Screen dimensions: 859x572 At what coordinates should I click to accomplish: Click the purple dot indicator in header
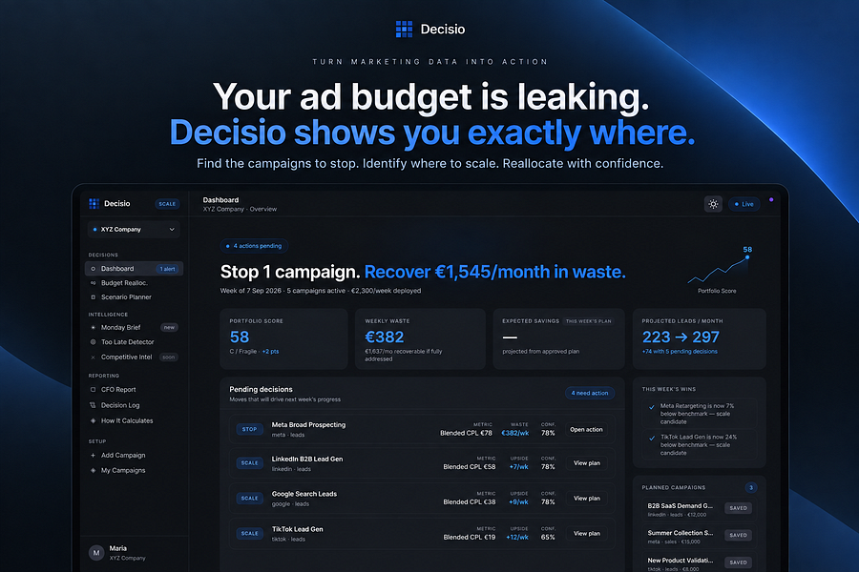click(x=771, y=200)
